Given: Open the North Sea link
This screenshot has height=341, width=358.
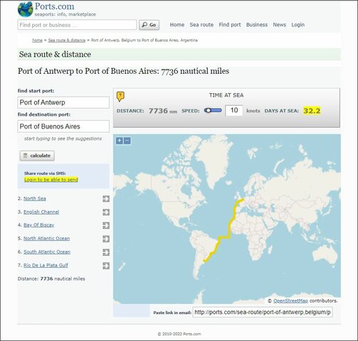Looking at the screenshot, I should click(35, 198).
